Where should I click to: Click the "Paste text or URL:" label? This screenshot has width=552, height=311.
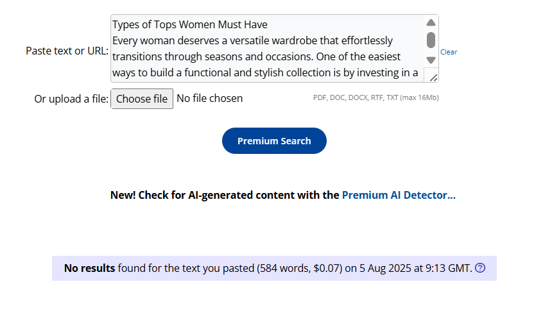coord(67,51)
